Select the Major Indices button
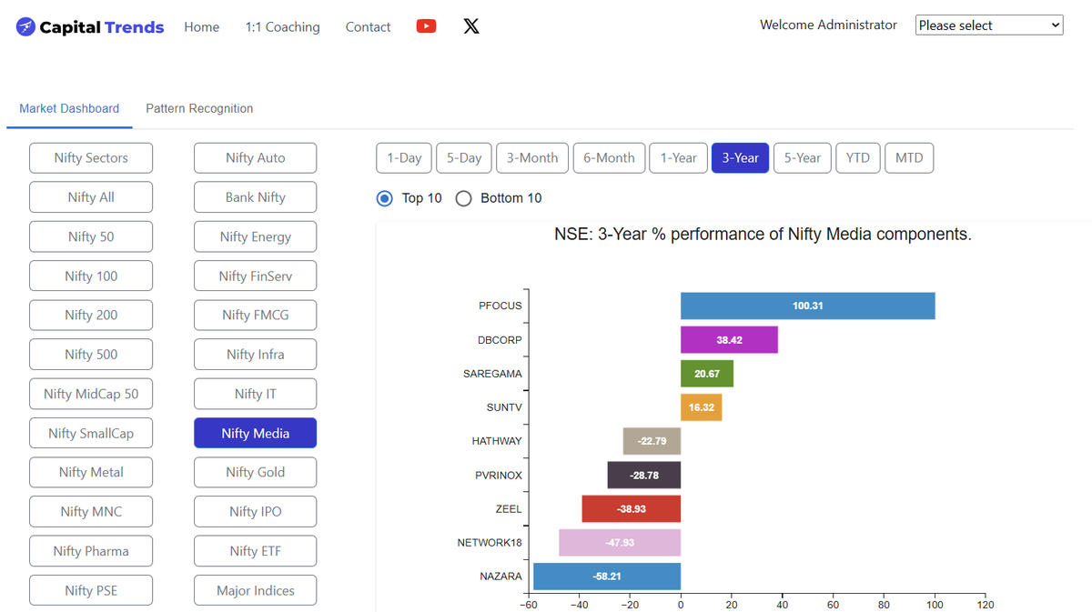 pos(256,590)
